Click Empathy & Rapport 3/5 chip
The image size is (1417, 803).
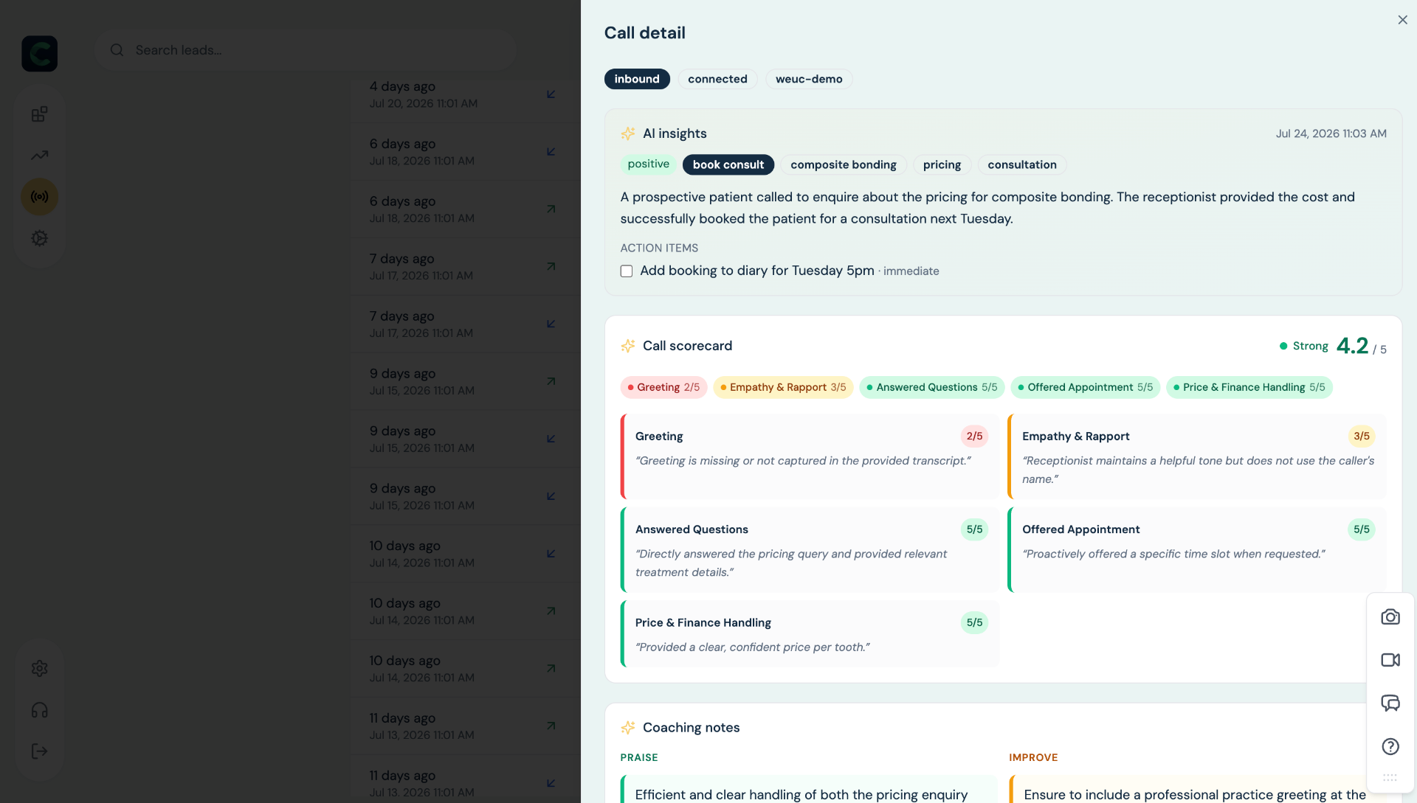[784, 387]
